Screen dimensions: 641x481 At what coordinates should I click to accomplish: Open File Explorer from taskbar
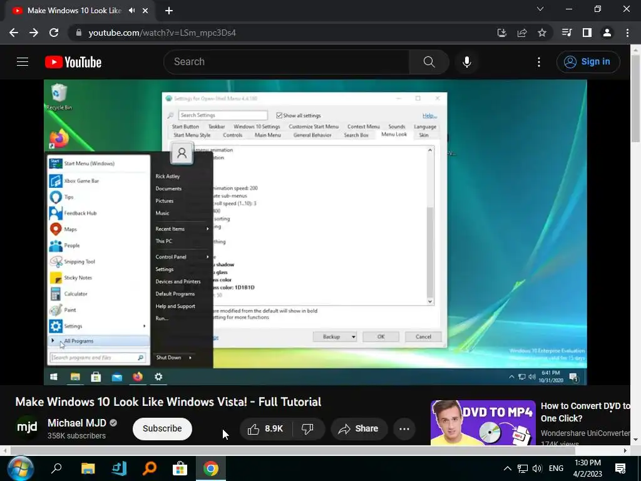click(x=88, y=468)
